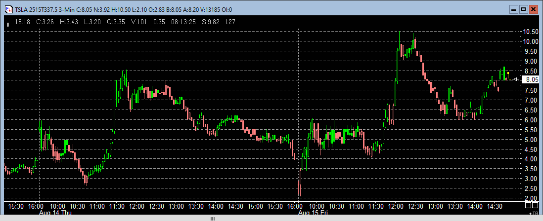
Task: Click the 15:30 label at far left of time axis
Action: pos(16,206)
